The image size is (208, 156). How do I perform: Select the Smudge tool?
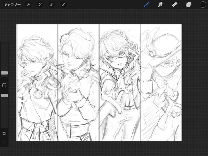click(x=160, y=5)
